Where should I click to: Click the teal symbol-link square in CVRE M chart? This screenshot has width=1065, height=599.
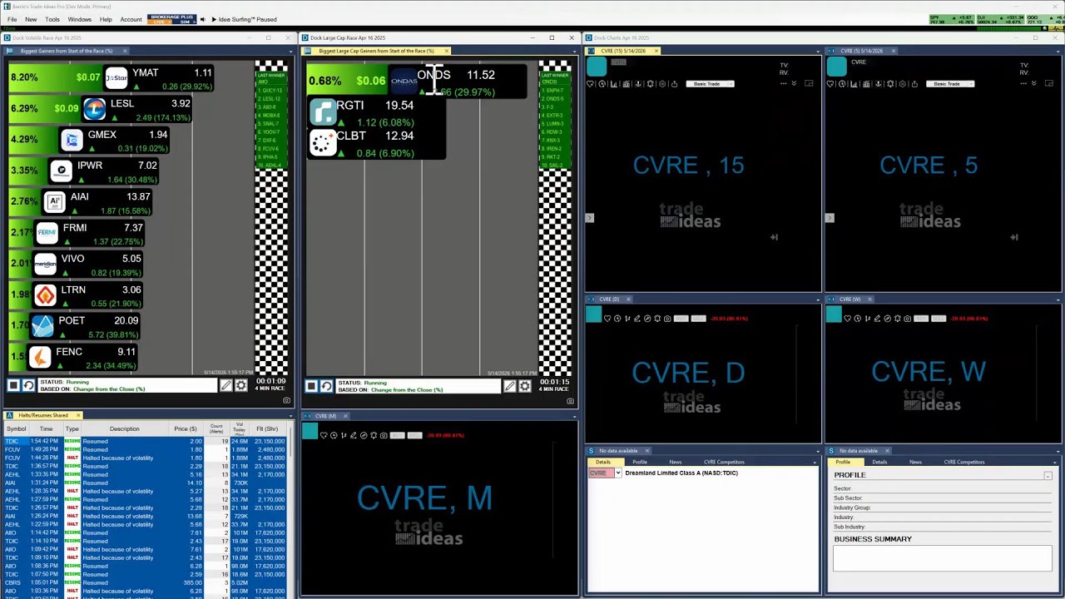tap(310, 432)
